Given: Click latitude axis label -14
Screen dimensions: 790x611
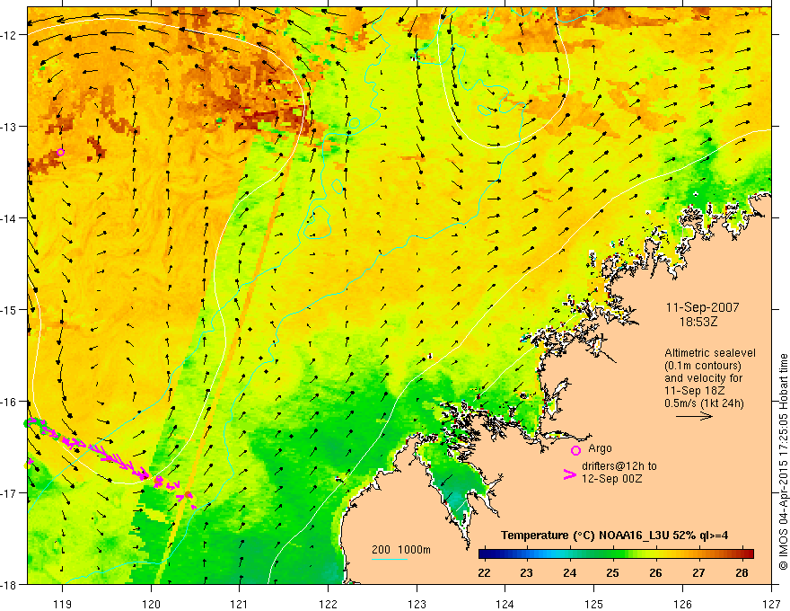Looking at the screenshot, I should coord(10,218).
